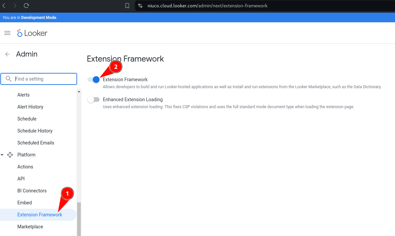Collapse the Platform section arrow
Viewport: 395px width, 236px height.
(2, 155)
